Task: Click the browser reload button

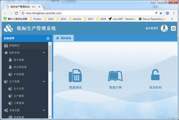Action: [x=17, y=13]
